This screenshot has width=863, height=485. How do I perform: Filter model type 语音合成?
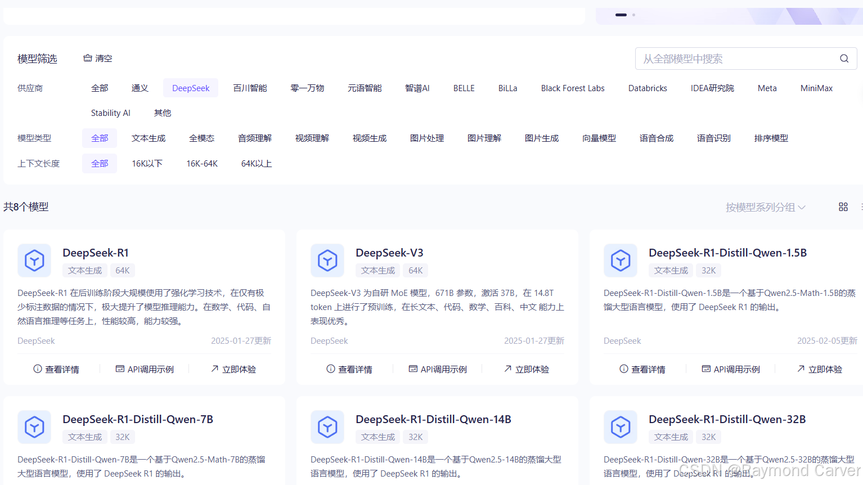[x=657, y=138]
